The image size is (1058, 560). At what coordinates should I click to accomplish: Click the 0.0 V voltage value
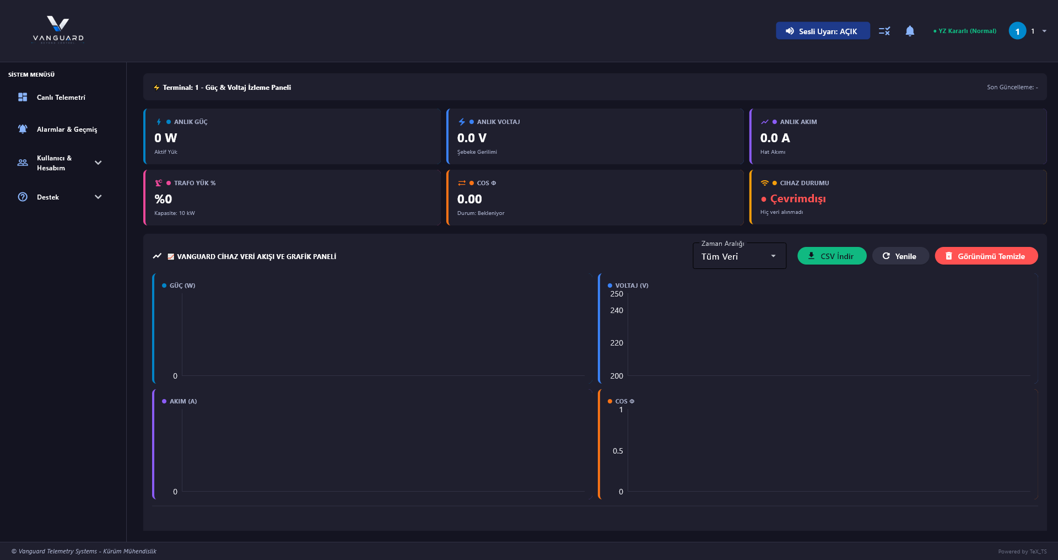pos(472,138)
